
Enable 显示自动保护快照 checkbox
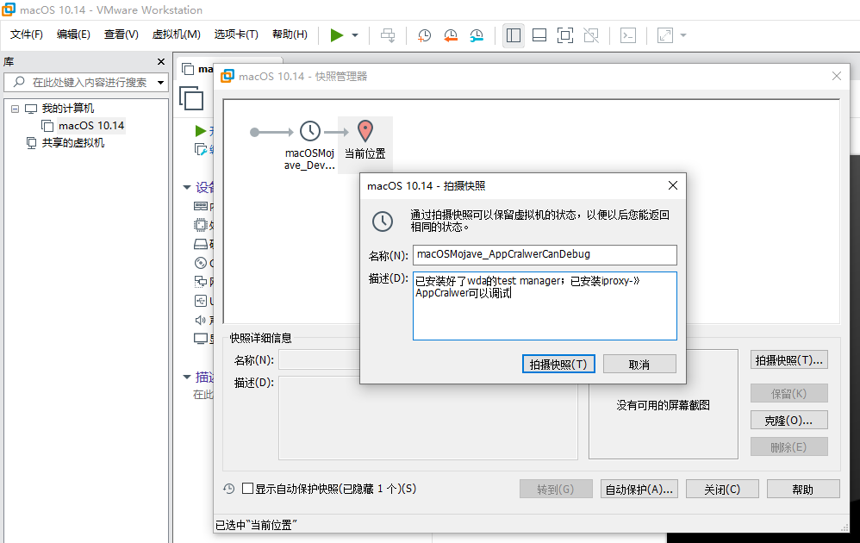[x=248, y=488]
